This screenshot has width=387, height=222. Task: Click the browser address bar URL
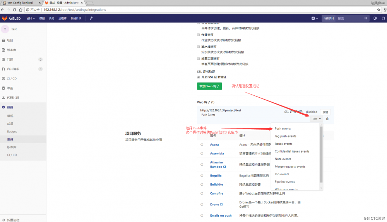(x=75, y=10)
